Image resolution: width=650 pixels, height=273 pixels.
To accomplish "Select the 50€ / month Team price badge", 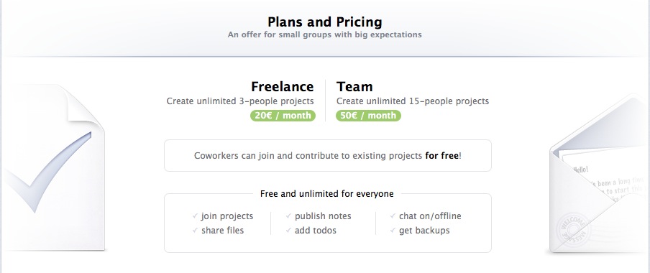I will [x=368, y=116].
